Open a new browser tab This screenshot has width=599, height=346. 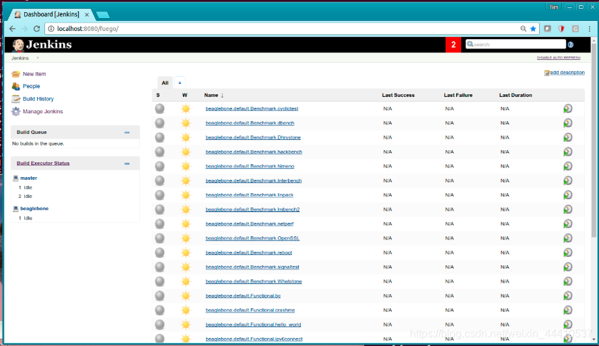coord(103,15)
